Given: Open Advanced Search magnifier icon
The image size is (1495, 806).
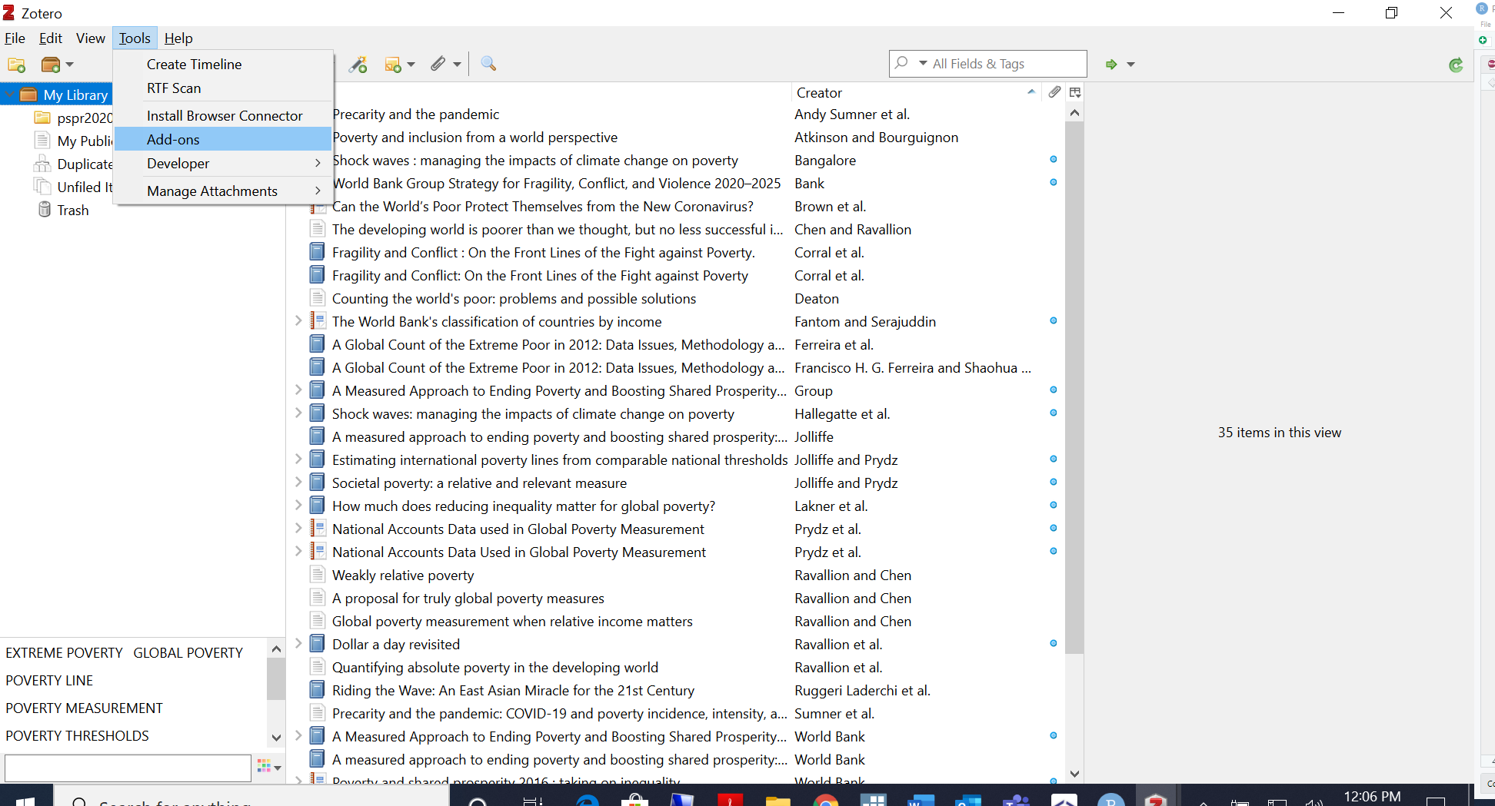Looking at the screenshot, I should pos(488,64).
